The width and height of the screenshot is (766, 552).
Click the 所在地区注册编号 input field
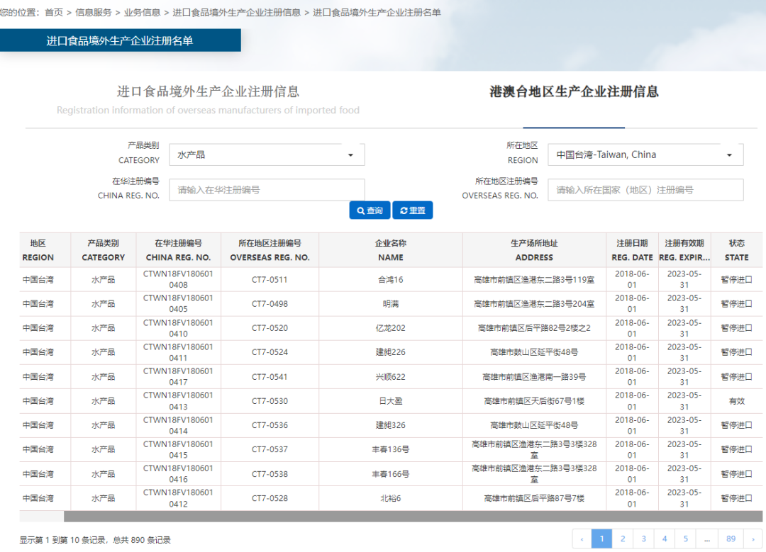[x=645, y=190]
